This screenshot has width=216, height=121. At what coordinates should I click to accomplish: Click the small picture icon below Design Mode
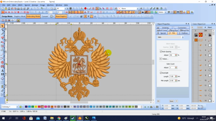18,21
